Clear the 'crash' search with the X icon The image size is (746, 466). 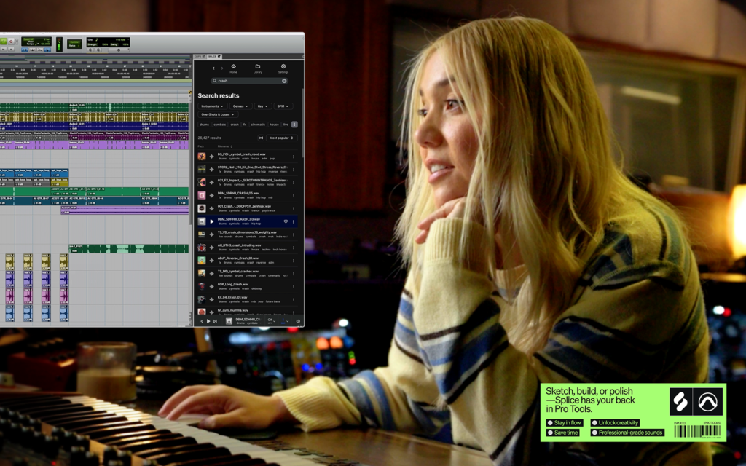click(x=285, y=81)
